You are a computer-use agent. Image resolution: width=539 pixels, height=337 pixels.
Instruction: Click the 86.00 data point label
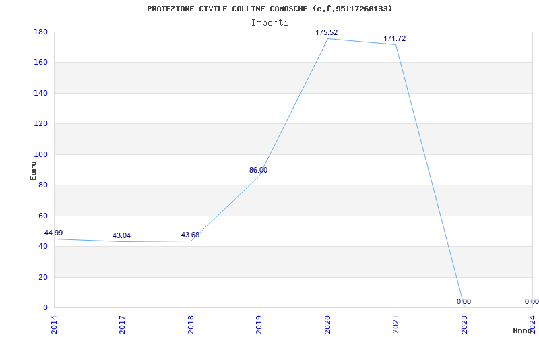coord(258,170)
